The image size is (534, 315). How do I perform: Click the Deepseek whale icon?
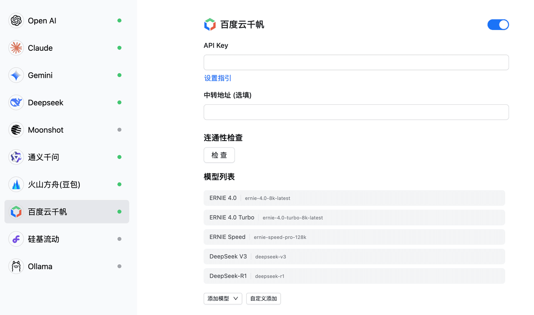[16, 102]
